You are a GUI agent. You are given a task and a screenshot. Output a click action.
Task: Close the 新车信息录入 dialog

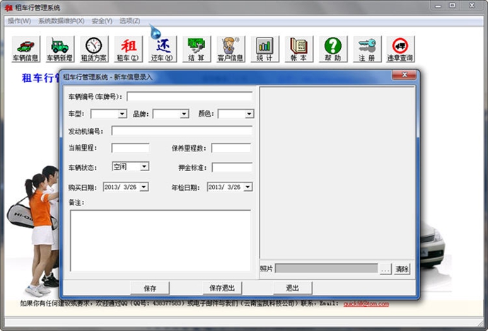[404, 75]
